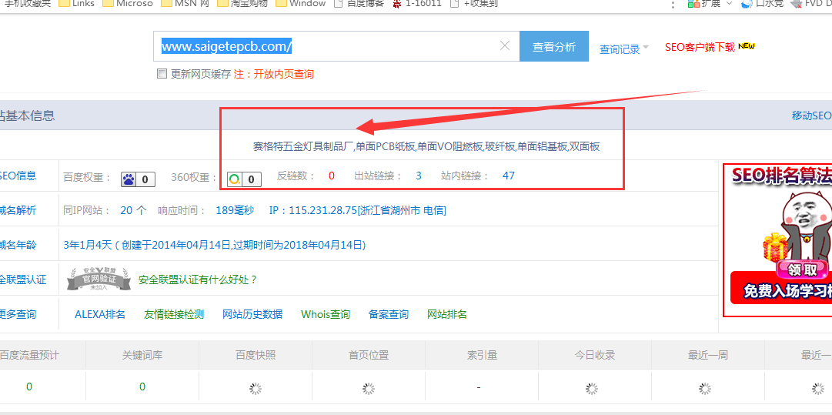Open the MSN 网 bookmark folder
Screen dimensions: 832x415
pyautogui.click(x=185, y=4)
